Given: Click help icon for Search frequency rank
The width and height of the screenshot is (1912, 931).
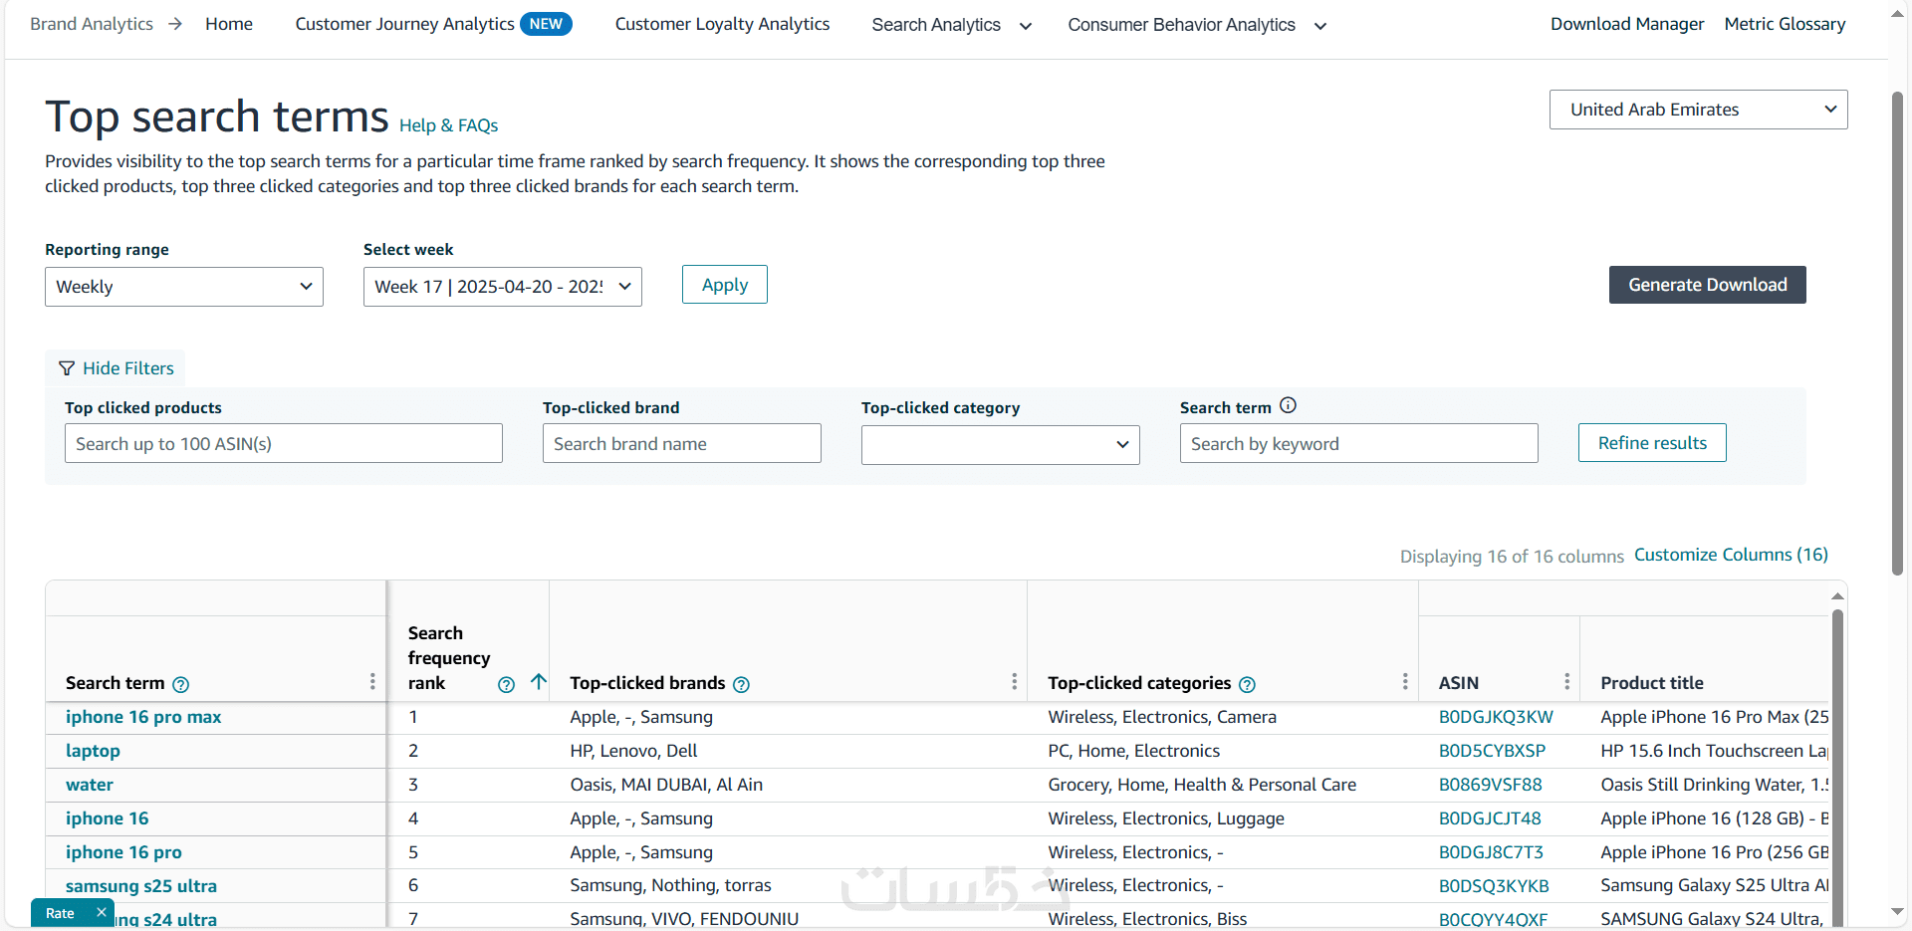Looking at the screenshot, I should 506,684.
